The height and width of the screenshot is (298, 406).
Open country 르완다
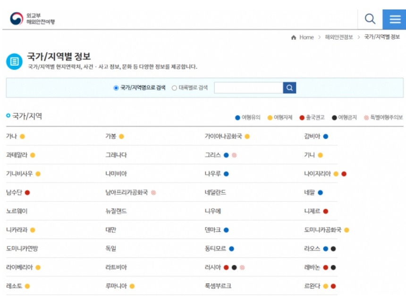(x=312, y=286)
